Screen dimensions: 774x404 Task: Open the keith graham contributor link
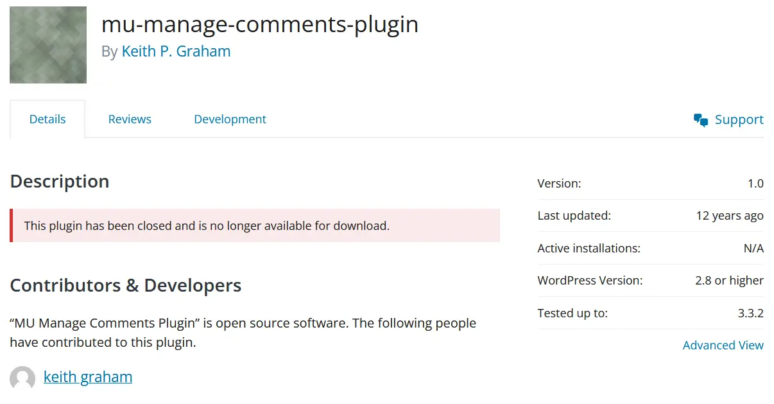[x=88, y=377]
